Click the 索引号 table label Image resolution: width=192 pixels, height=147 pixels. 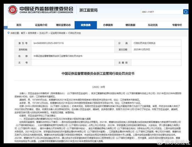(23, 43)
